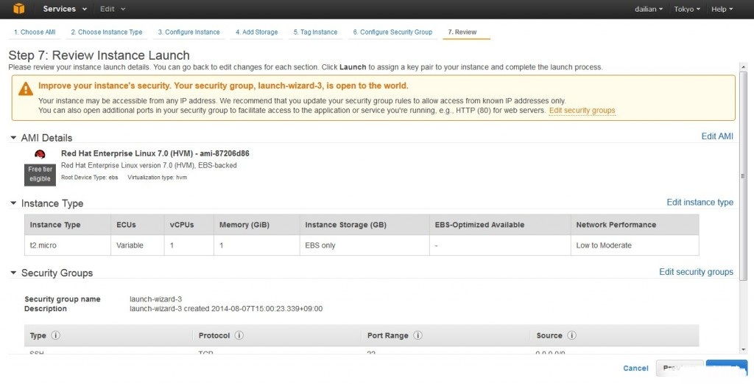This screenshot has width=754, height=384.
Task: Click the info icon beside Protocol column
Action: tap(239, 335)
